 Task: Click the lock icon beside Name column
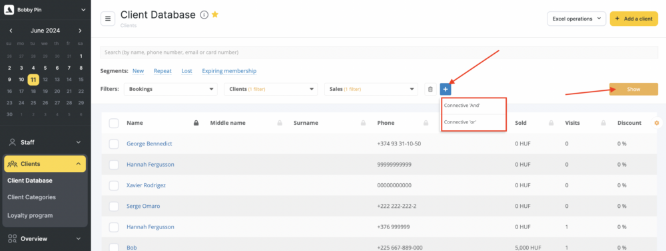196,123
